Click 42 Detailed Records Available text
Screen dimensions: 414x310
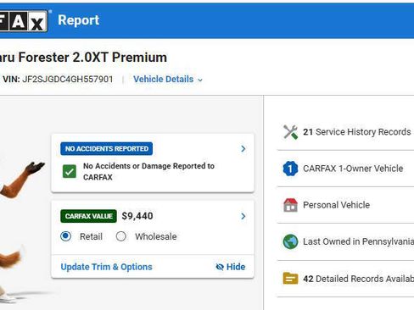click(358, 279)
